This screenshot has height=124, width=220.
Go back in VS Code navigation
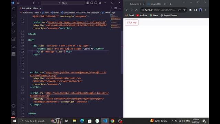click(34, 3)
